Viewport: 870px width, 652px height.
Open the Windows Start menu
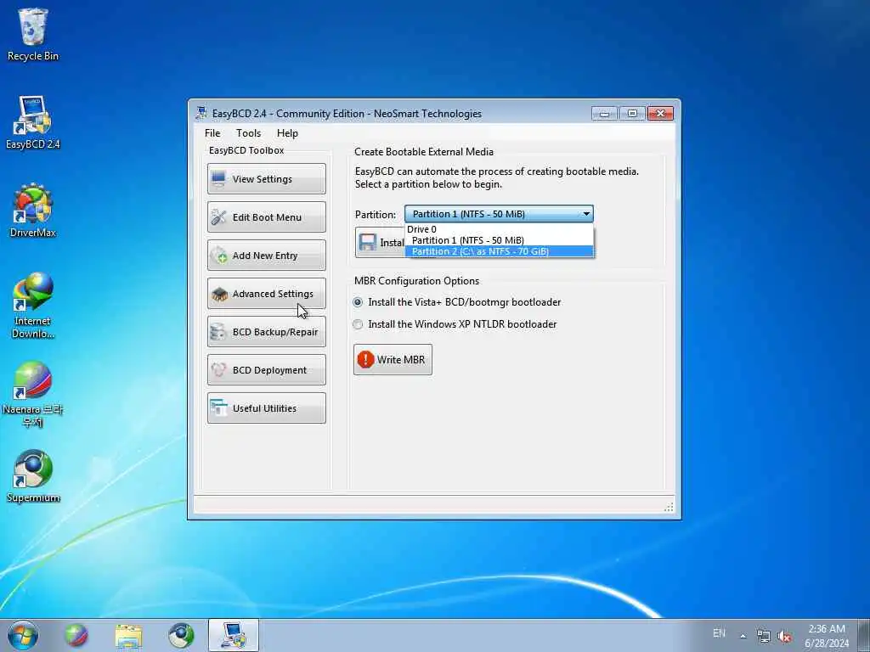pyautogui.click(x=23, y=635)
